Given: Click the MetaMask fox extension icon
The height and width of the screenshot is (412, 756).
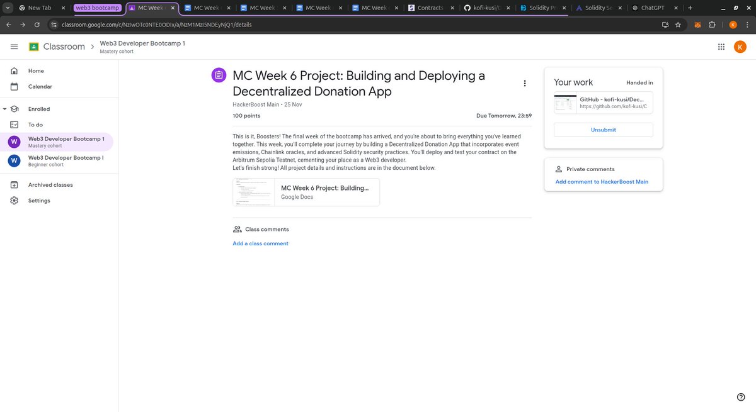Looking at the screenshot, I should [x=698, y=25].
